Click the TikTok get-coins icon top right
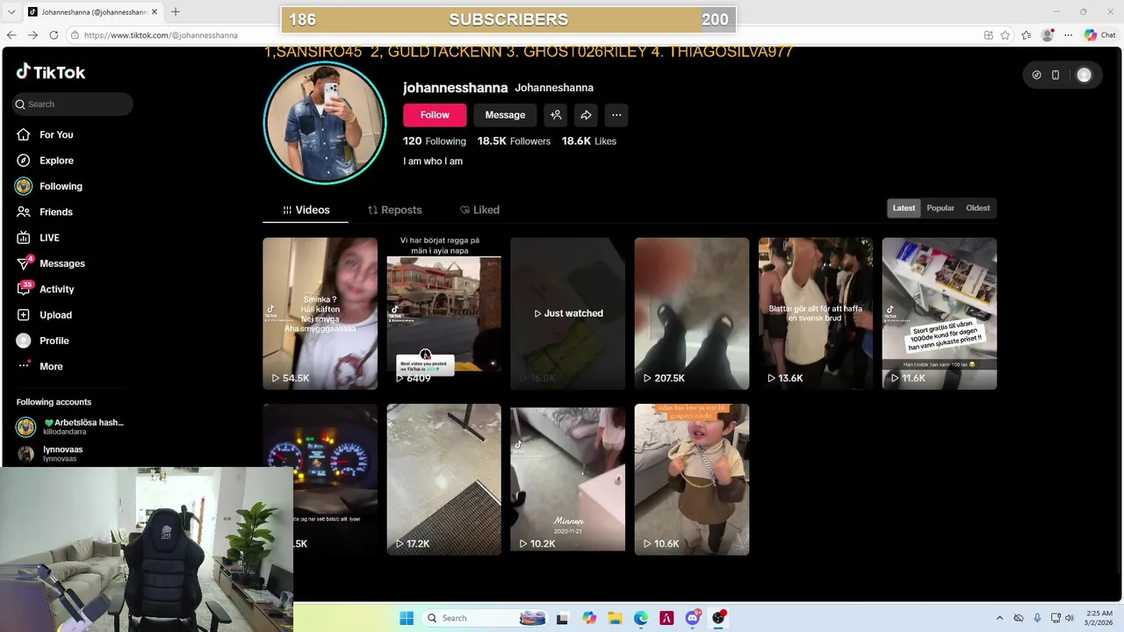Image resolution: width=1124 pixels, height=632 pixels. click(x=1036, y=75)
